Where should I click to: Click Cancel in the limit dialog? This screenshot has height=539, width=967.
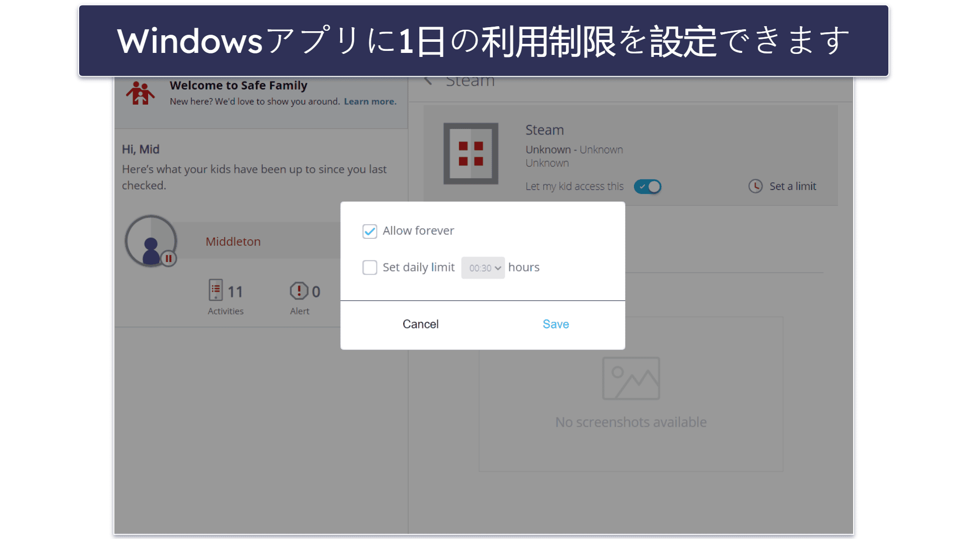click(x=420, y=324)
